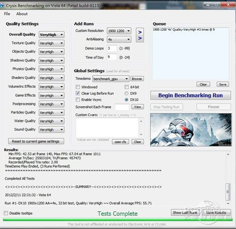Click Show Last Runs button
Viewport: 236px width, 229px height.
pos(185,212)
